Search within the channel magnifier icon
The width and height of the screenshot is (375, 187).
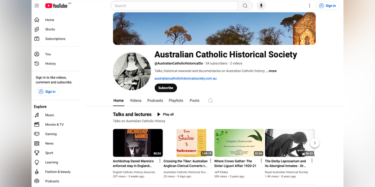[x=211, y=101]
